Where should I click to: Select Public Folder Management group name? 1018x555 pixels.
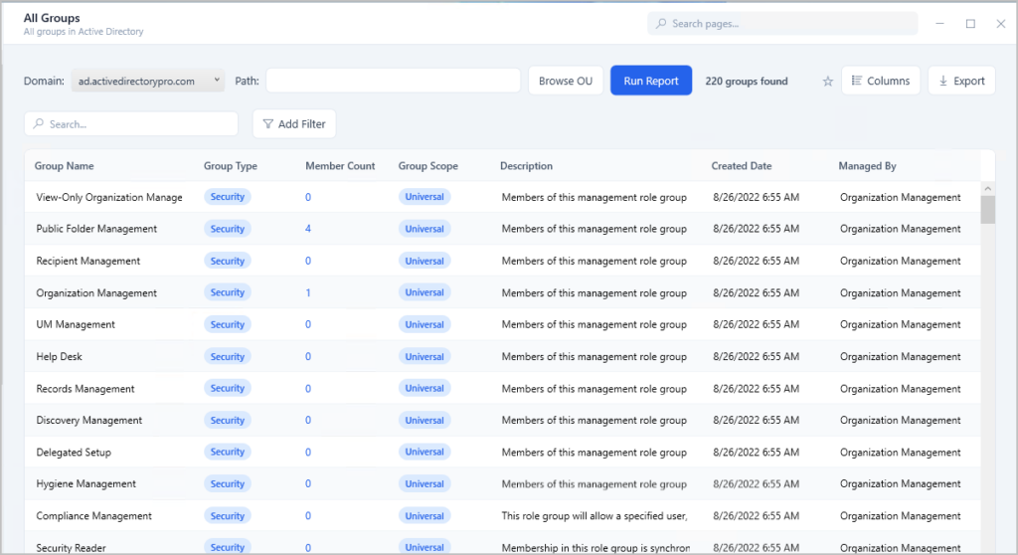[96, 229]
